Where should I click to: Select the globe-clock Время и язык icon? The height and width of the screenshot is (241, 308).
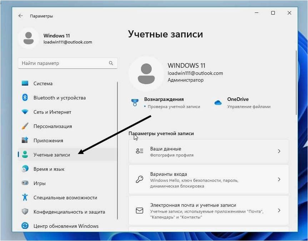click(x=25, y=169)
